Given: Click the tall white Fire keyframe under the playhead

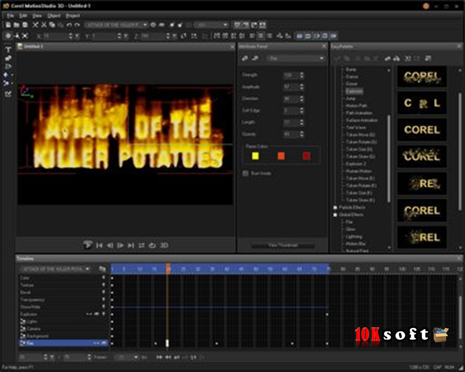Looking at the screenshot, I should click(167, 343).
